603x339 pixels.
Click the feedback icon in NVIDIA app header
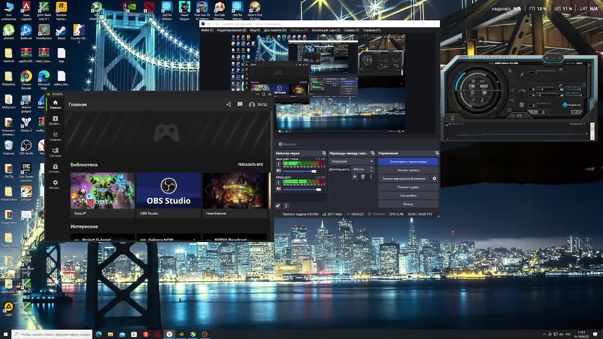tap(240, 105)
